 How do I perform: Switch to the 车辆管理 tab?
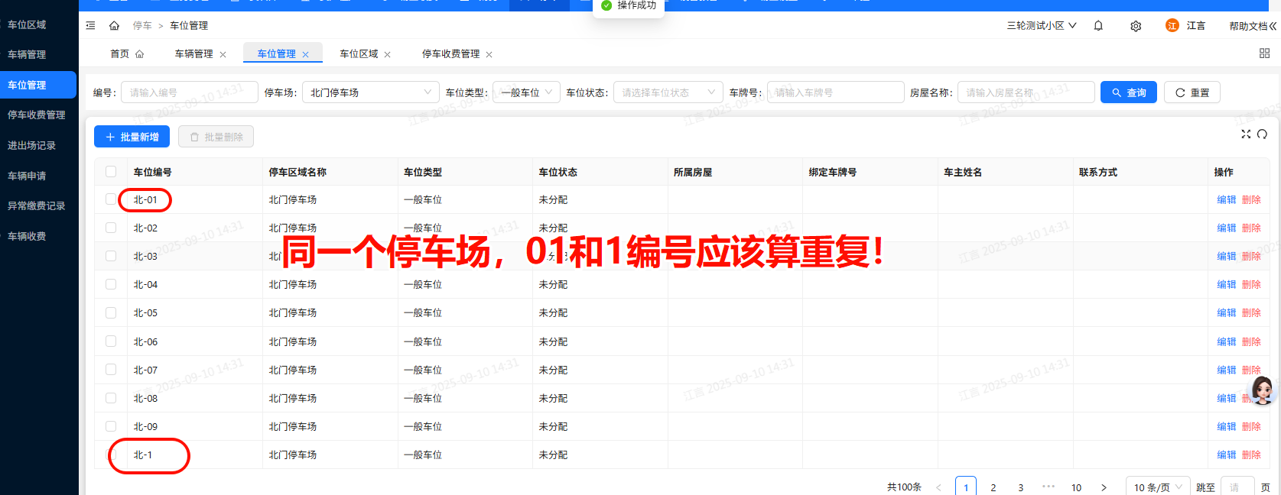pyautogui.click(x=194, y=53)
